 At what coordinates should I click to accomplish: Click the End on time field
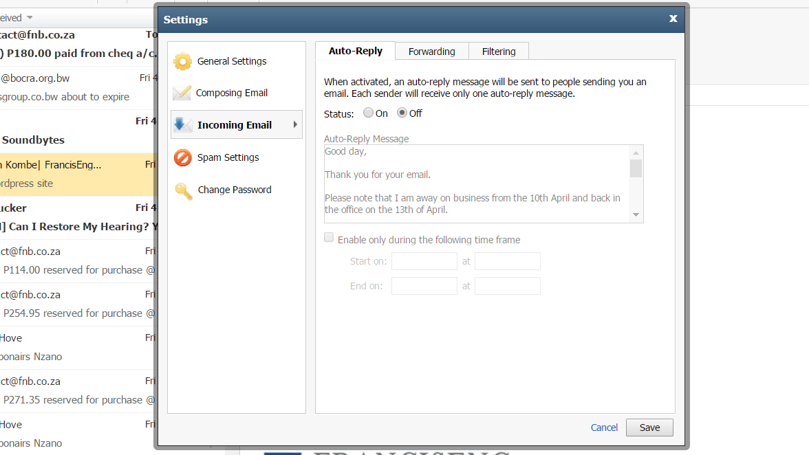coord(507,286)
